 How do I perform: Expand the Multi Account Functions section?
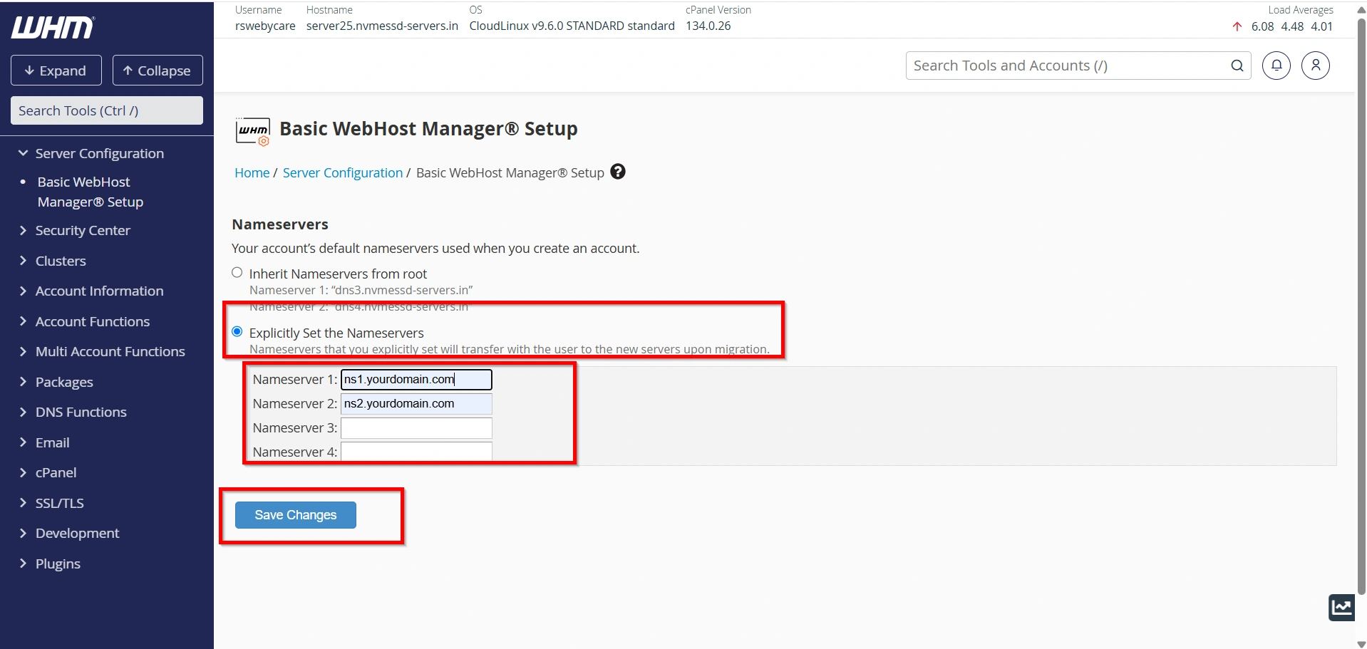[102, 351]
